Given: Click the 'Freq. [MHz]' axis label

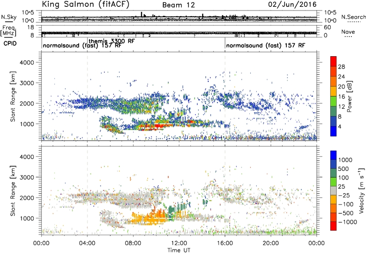Looking at the screenshot, I should point(8,31).
